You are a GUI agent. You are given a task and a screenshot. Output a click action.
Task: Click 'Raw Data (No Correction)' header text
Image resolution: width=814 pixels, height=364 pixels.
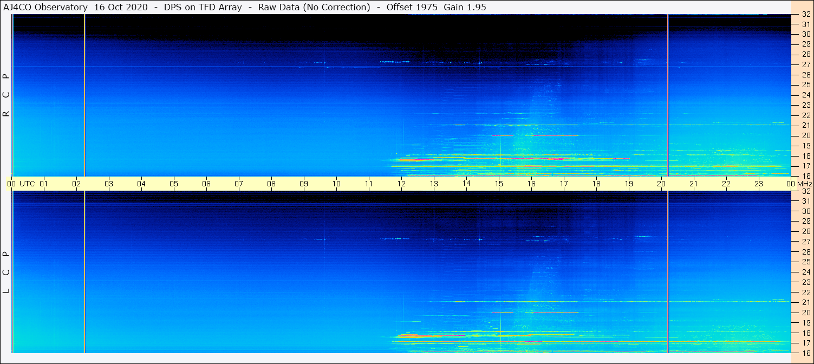pos(315,7)
